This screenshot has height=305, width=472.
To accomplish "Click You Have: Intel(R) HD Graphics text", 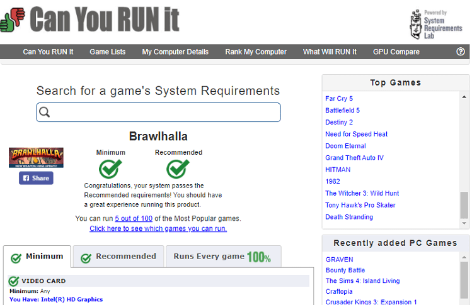I will tap(56, 299).
